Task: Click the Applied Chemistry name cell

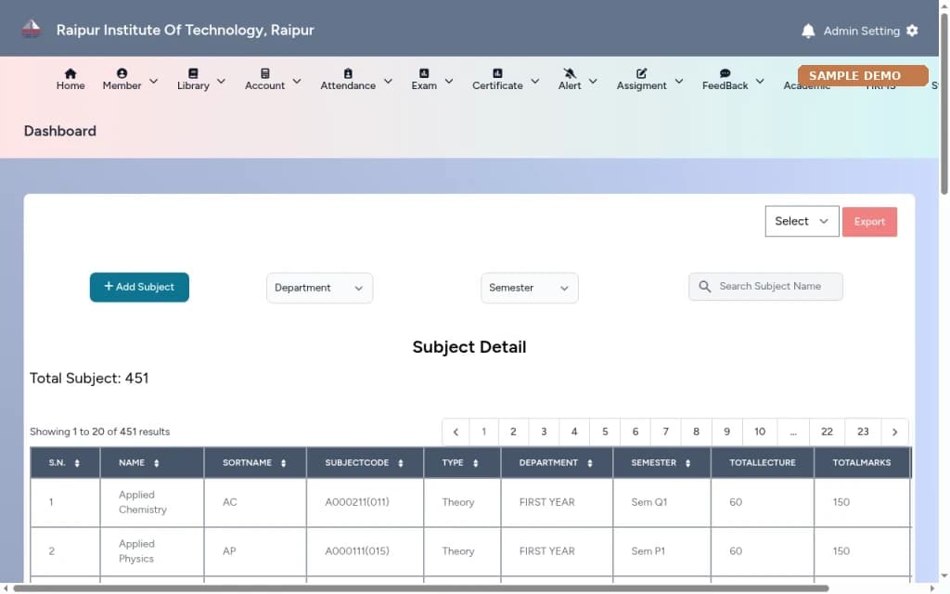Action: pyautogui.click(x=151, y=502)
